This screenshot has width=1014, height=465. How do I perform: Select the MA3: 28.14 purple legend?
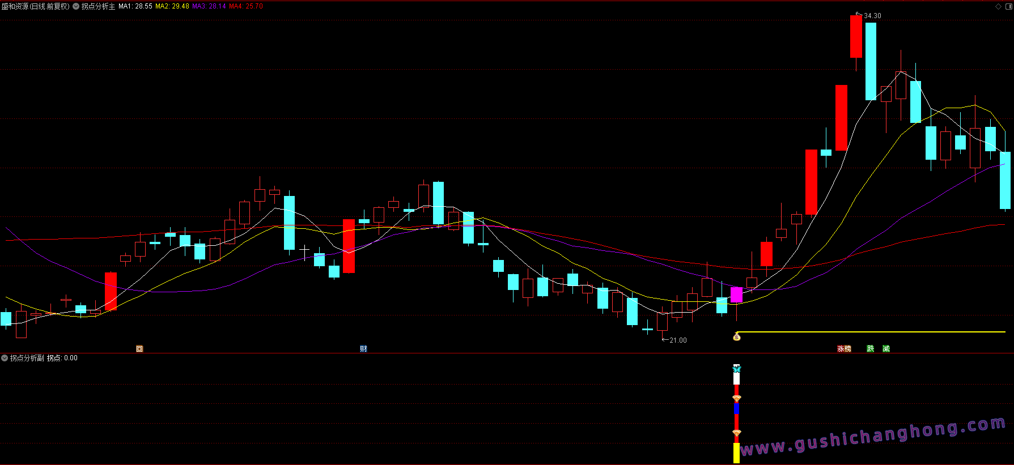(x=209, y=6)
